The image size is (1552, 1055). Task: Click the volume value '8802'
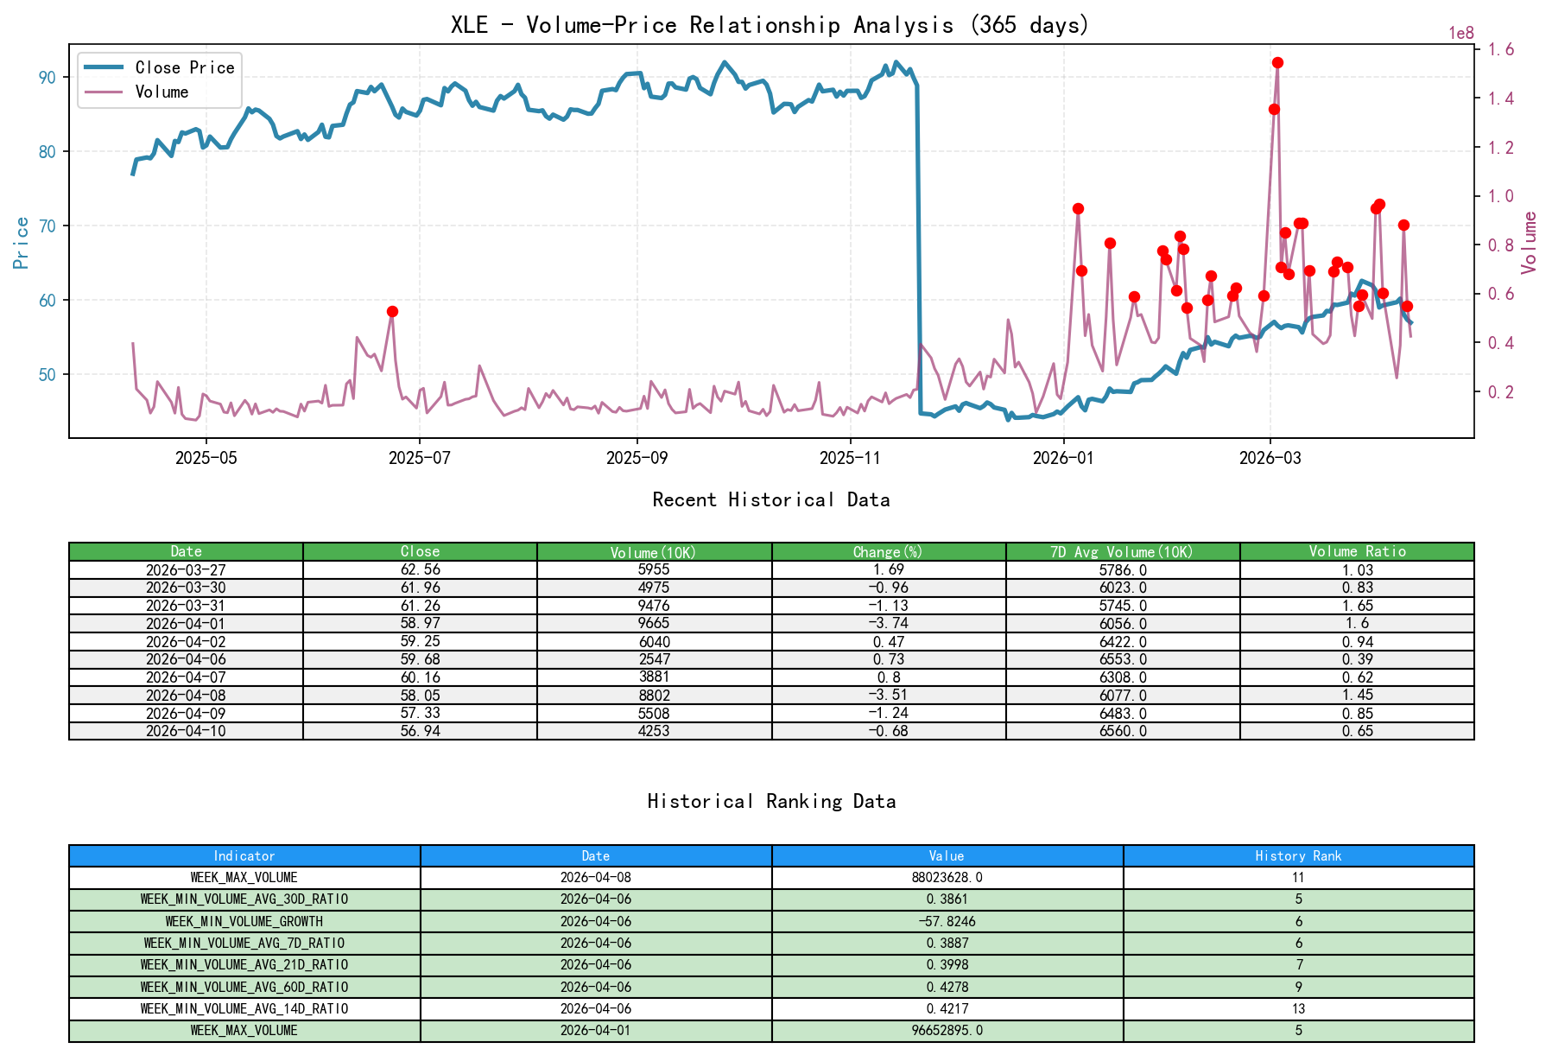654,696
